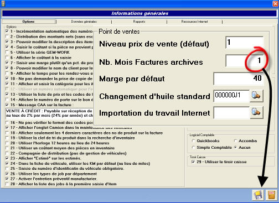The image size is (279, 203).
Task: Click the Changement d'huile standard code field
Action: click(x=231, y=96)
